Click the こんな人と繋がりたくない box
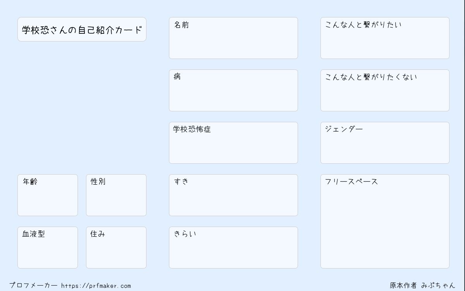 point(385,90)
